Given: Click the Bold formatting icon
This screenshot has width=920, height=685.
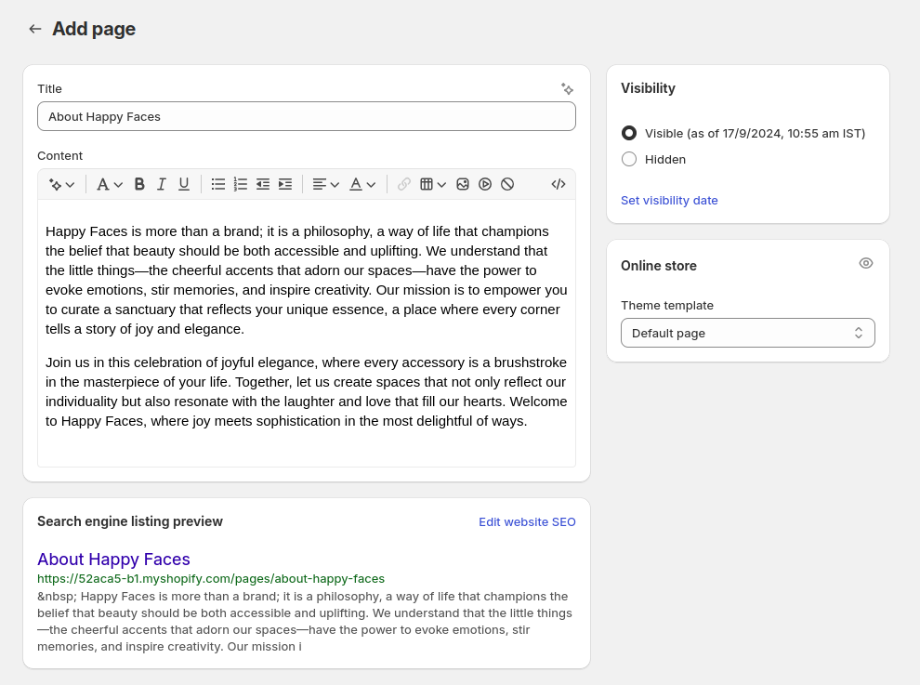Looking at the screenshot, I should 139,184.
